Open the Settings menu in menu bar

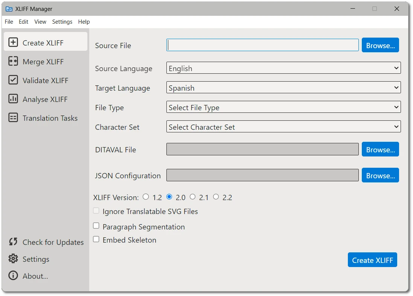pyautogui.click(x=62, y=22)
